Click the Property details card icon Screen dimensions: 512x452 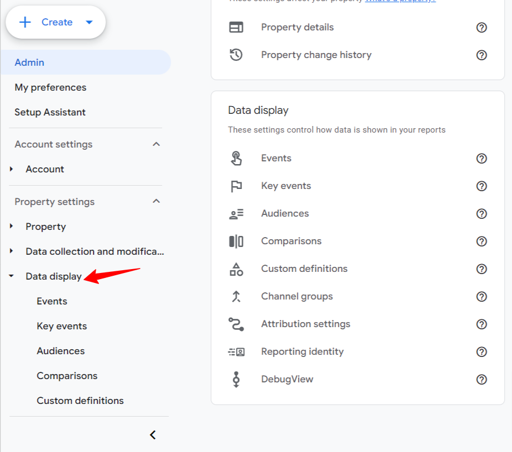236,28
